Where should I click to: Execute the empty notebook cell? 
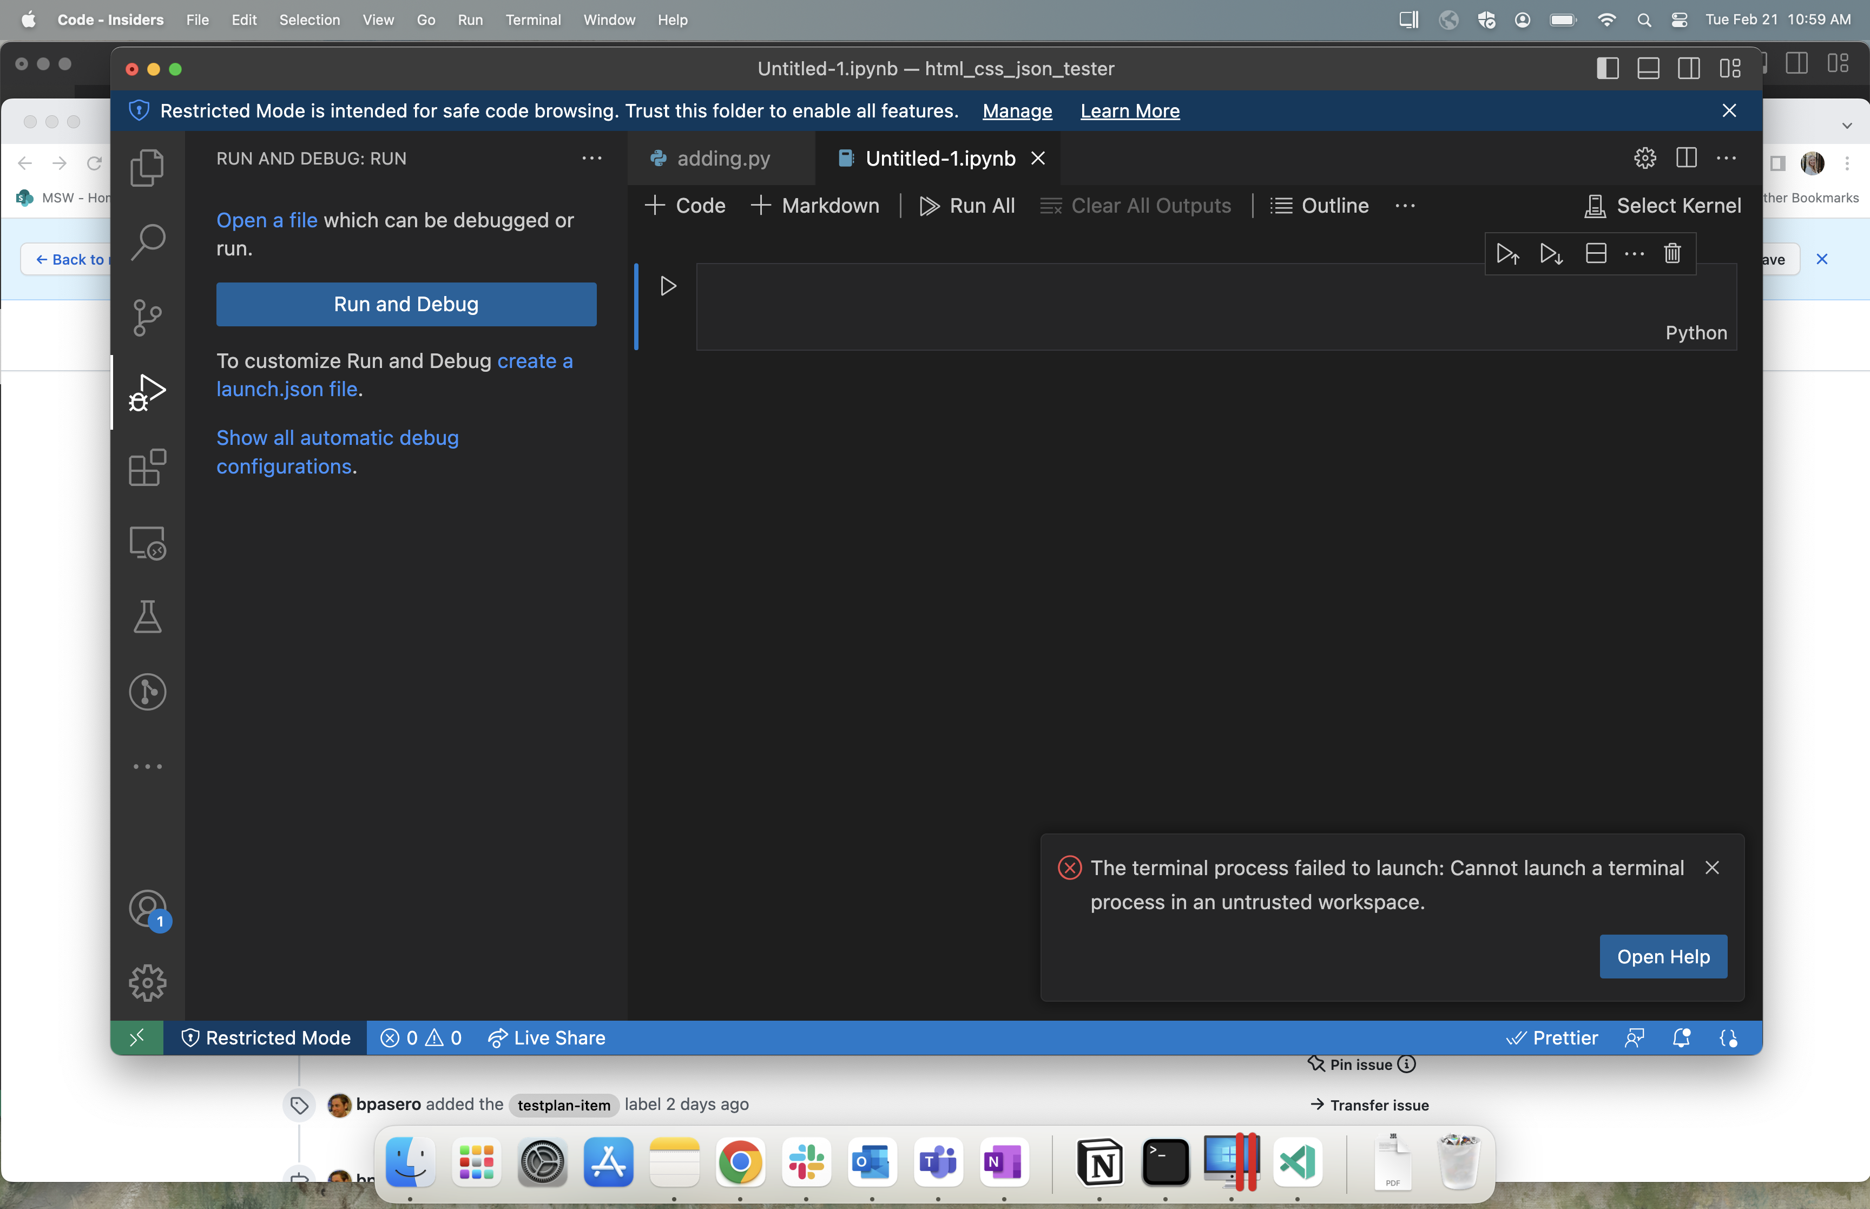[x=667, y=286]
